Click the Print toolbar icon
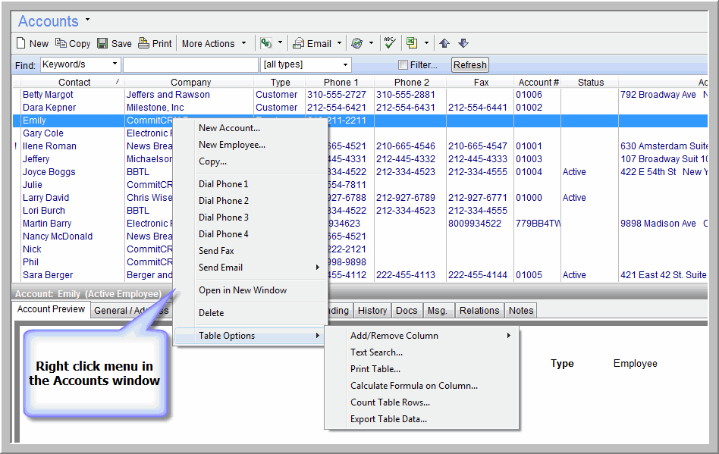The image size is (719, 454). pos(143,44)
